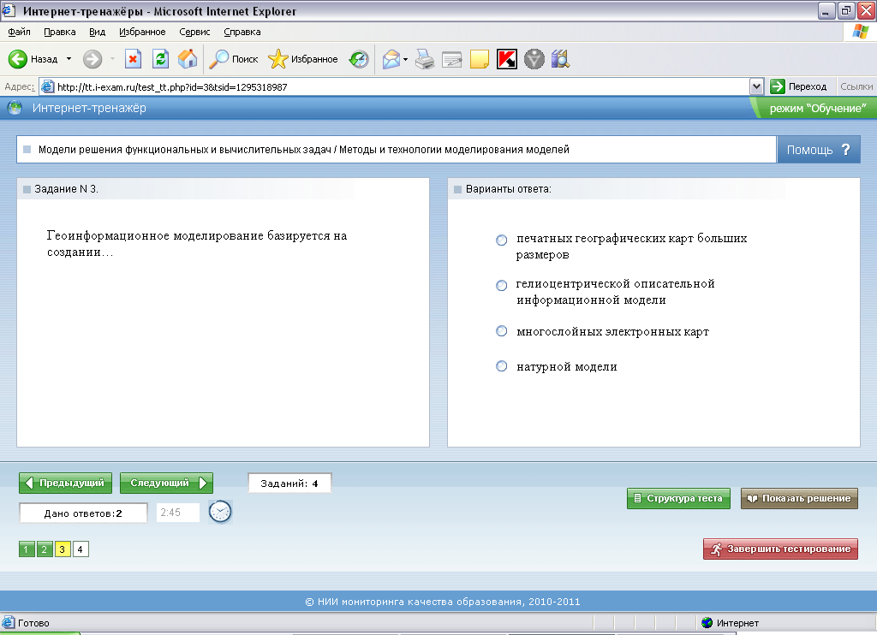
Task: Click the Следующий button
Action: click(167, 483)
